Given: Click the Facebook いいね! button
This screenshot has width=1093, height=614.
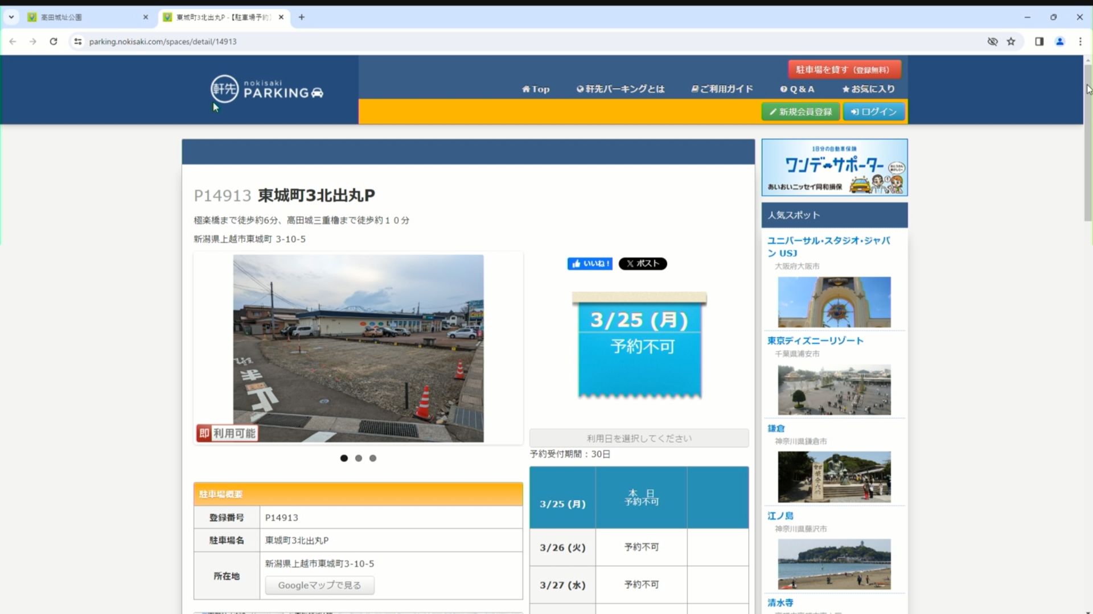Looking at the screenshot, I should click(590, 264).
